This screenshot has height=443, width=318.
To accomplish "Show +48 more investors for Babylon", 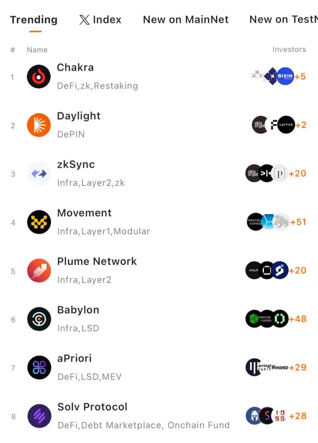I will point(298,319).
